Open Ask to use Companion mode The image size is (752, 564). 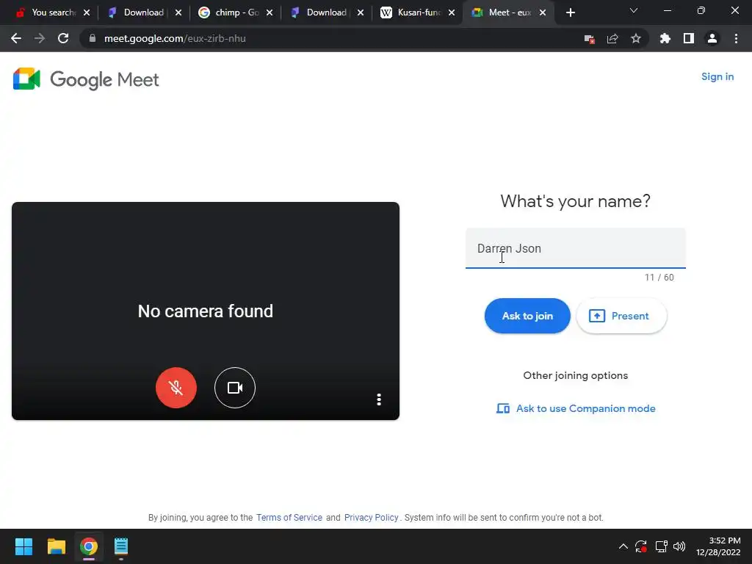[576, 408]
